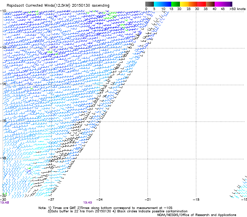Click the gray 0-5 knots legend swatch

(x=150, y=4)
